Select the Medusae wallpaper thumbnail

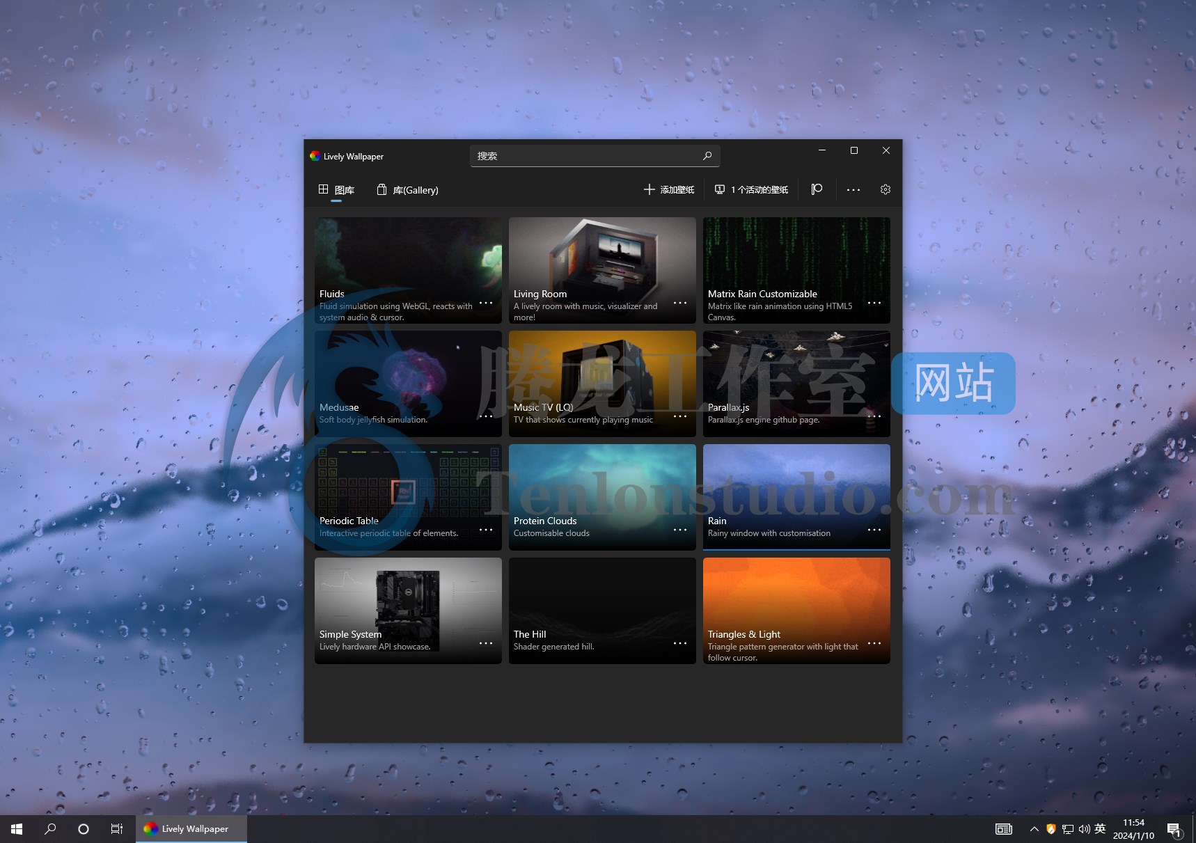click(408, 384)
